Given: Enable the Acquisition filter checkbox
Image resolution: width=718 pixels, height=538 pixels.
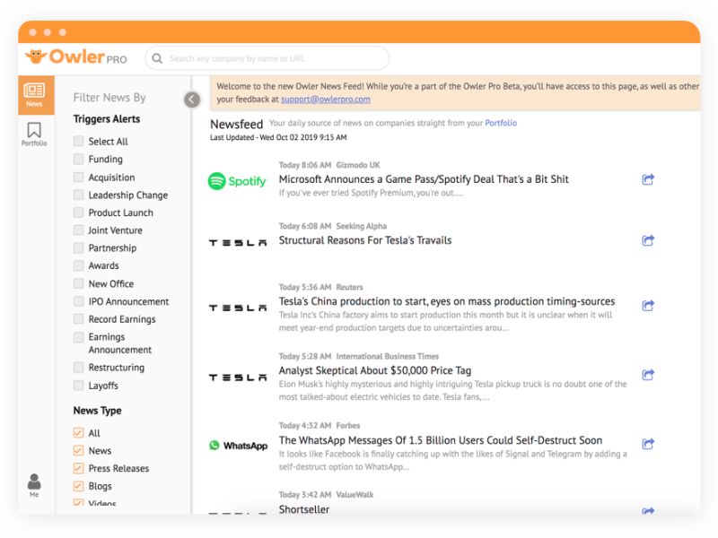Looking at the screenshot, I should pyautogui.click(x=79, y=177).
